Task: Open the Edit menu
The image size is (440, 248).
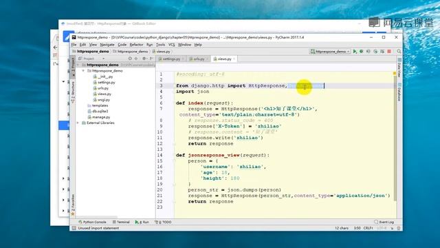Action: point(82,44)
